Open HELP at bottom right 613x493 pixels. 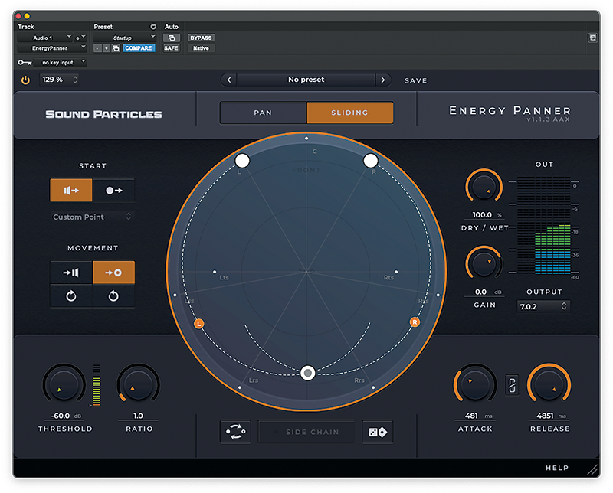pos(557,468)
